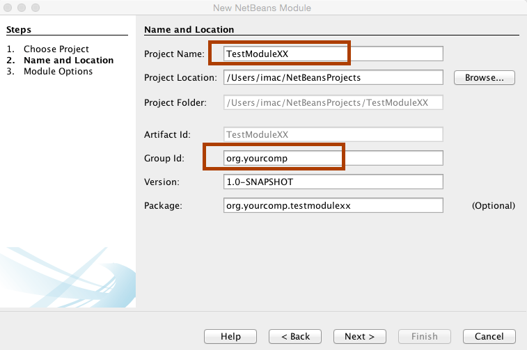Image resolution: width=527 pixels, height=350 pixels.
Task: Select the Choose Project step
Action: (56, 49)
